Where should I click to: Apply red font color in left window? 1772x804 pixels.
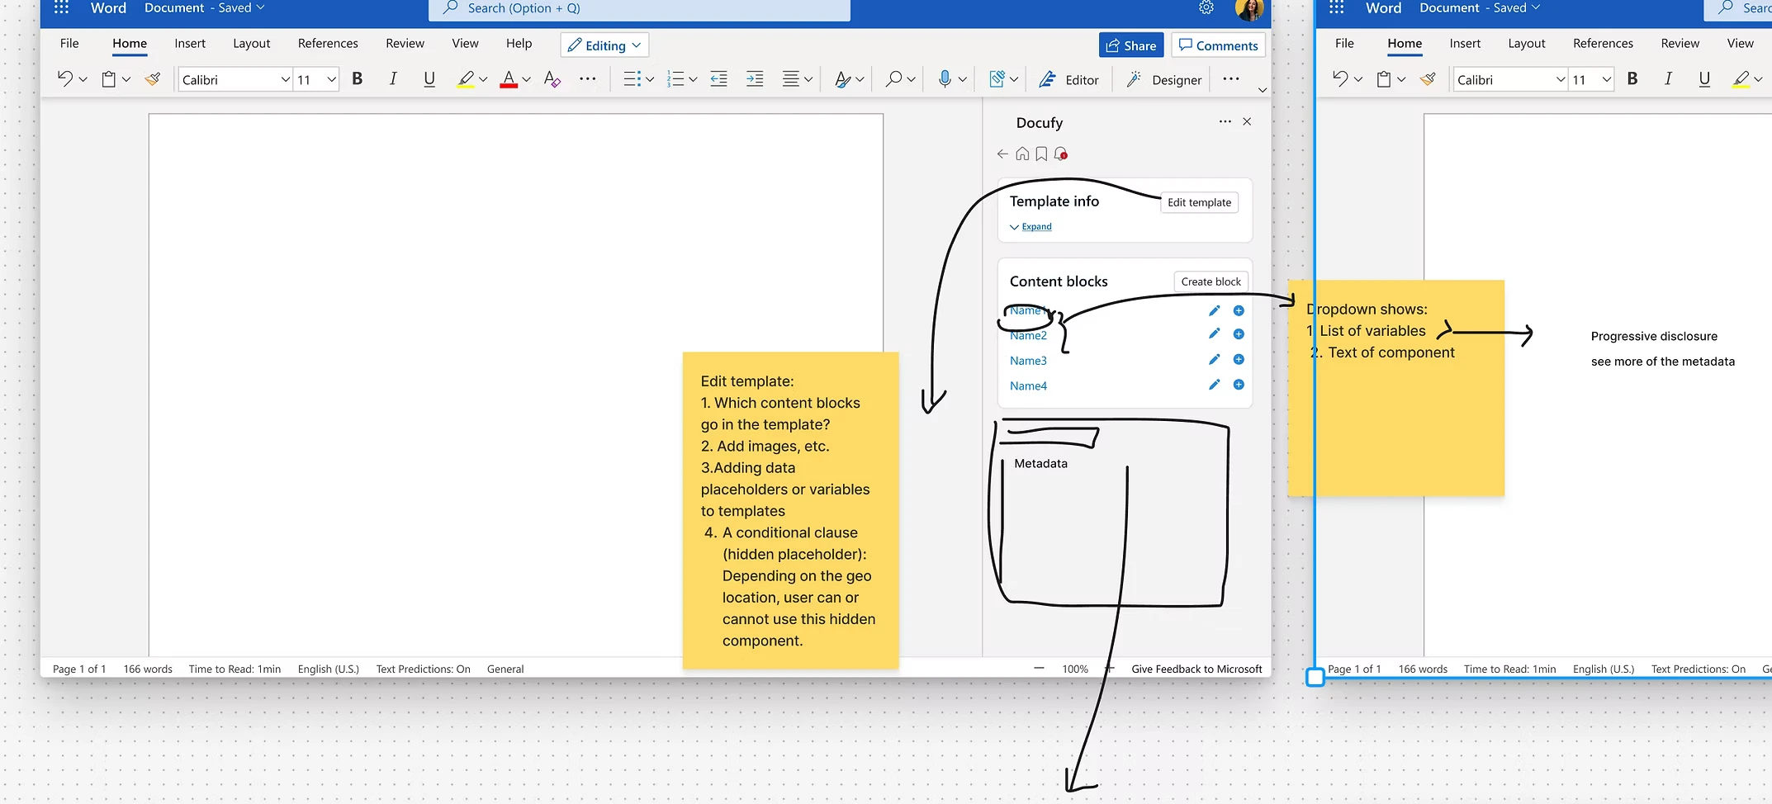[509, 79]
